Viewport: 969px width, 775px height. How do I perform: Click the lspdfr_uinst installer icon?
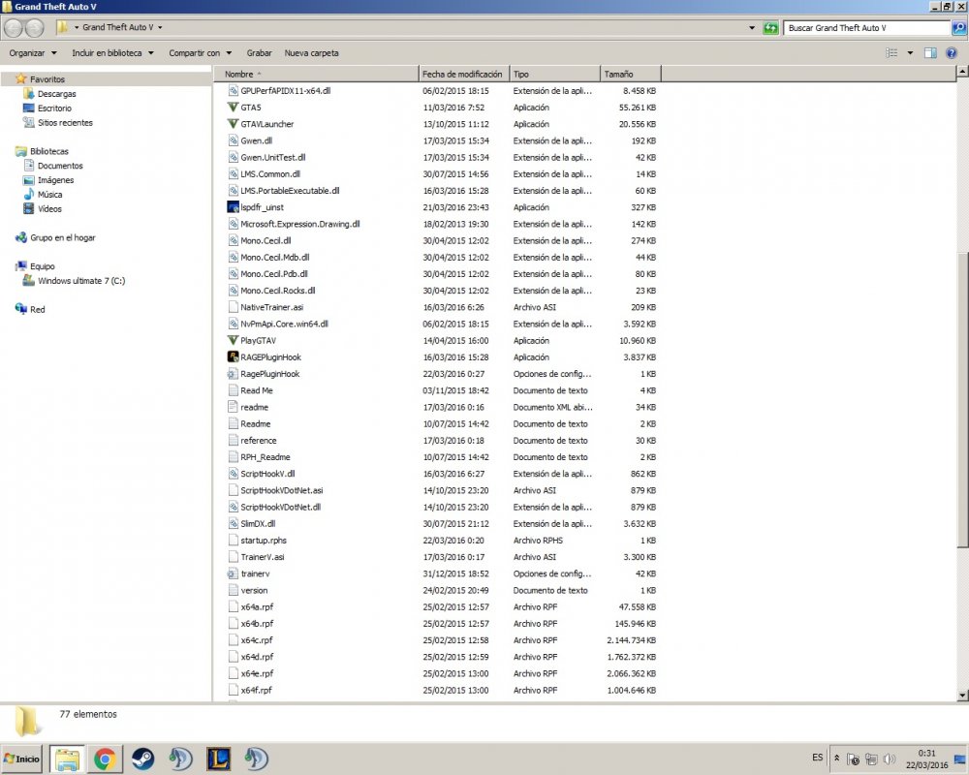pyautogui.click(x=233, y=207)
